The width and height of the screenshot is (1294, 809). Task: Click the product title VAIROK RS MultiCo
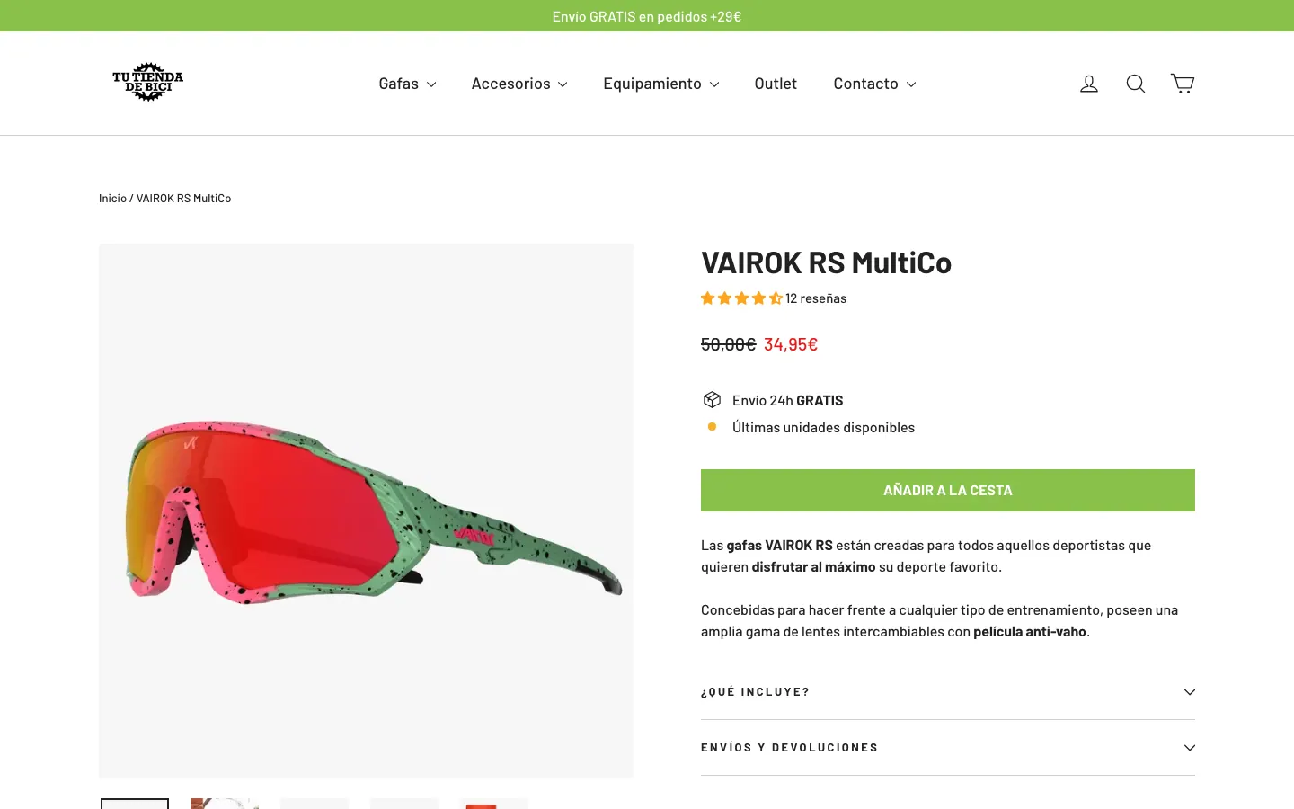pyautogui.click(x=826, y=262)
